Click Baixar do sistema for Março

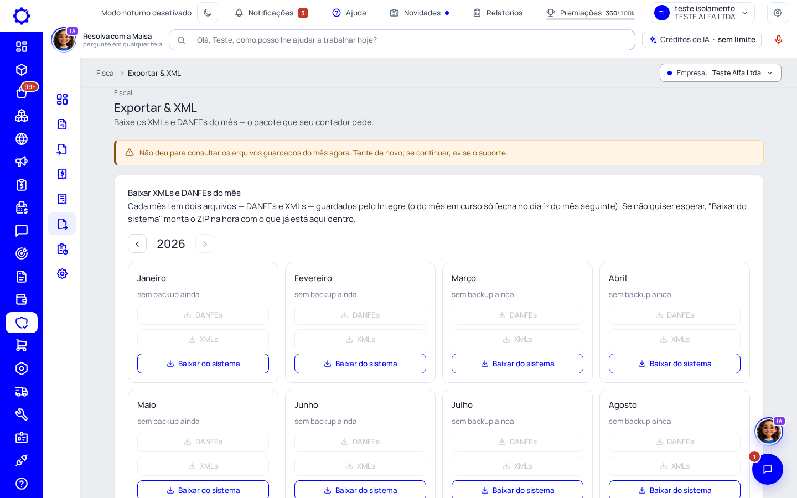pyautogui.click(x=517, y=364)
